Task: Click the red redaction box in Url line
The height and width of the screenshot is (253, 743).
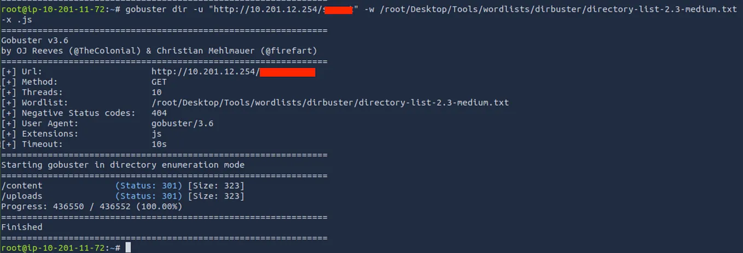Action: [x=287, y=72]
